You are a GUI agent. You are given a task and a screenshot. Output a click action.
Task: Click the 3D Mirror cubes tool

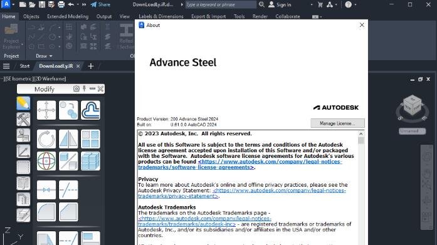68,161
